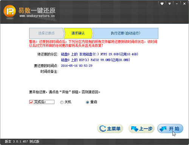Viewport: 189px width, 145px height.
Task: Click the 易数一键还原 title text
Action: click(x=37, y=11)
